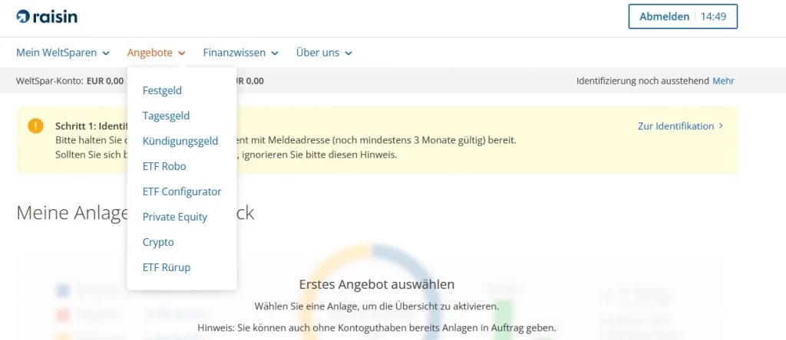786x340 pixels.
Task: Select ETF Rürup in the menu
Action: tap(167, 267)
